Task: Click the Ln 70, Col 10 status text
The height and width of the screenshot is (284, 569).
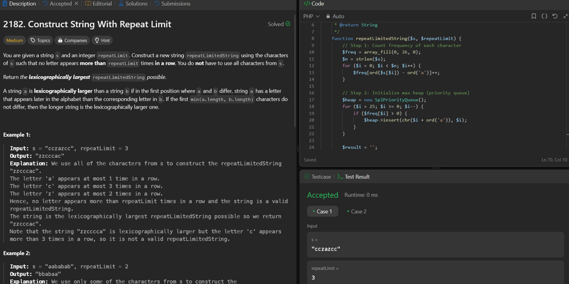Action: [554, 160]
